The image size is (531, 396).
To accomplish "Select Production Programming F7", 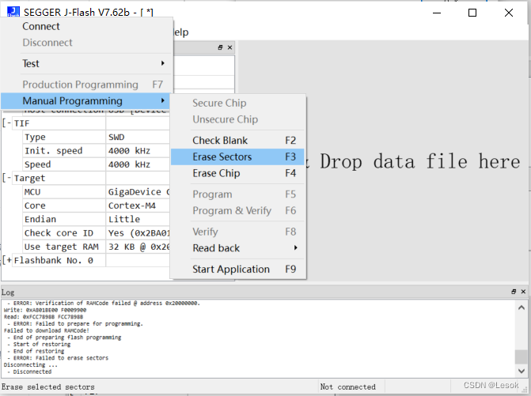I will (x=87, y=85).
